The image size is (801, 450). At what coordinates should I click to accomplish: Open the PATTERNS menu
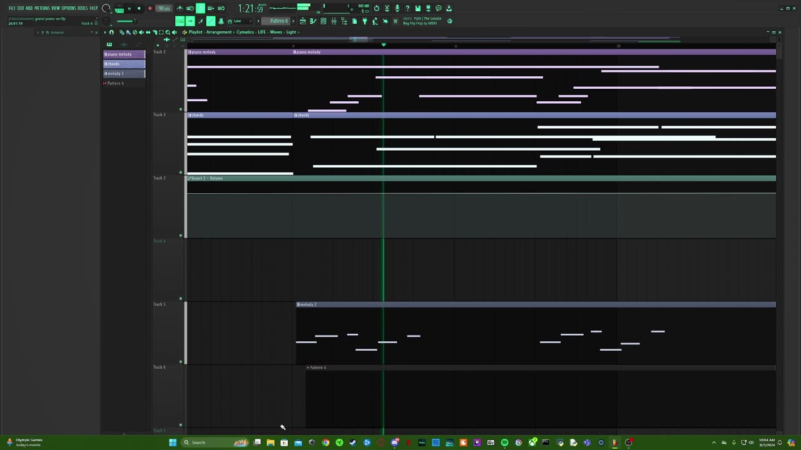42,8
